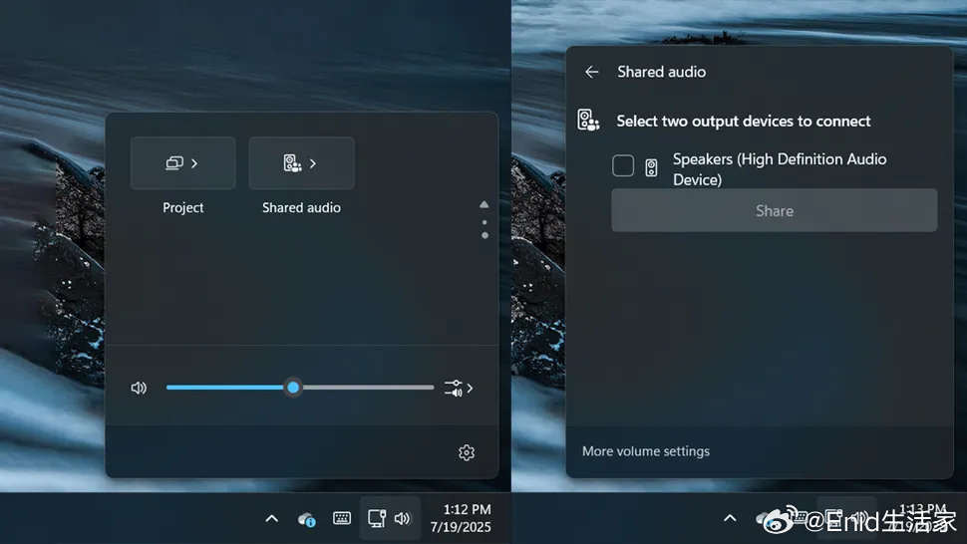Open quick settings gear icon

pos(467,452)
